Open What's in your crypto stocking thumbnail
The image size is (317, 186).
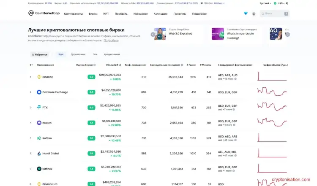(218, 34)
